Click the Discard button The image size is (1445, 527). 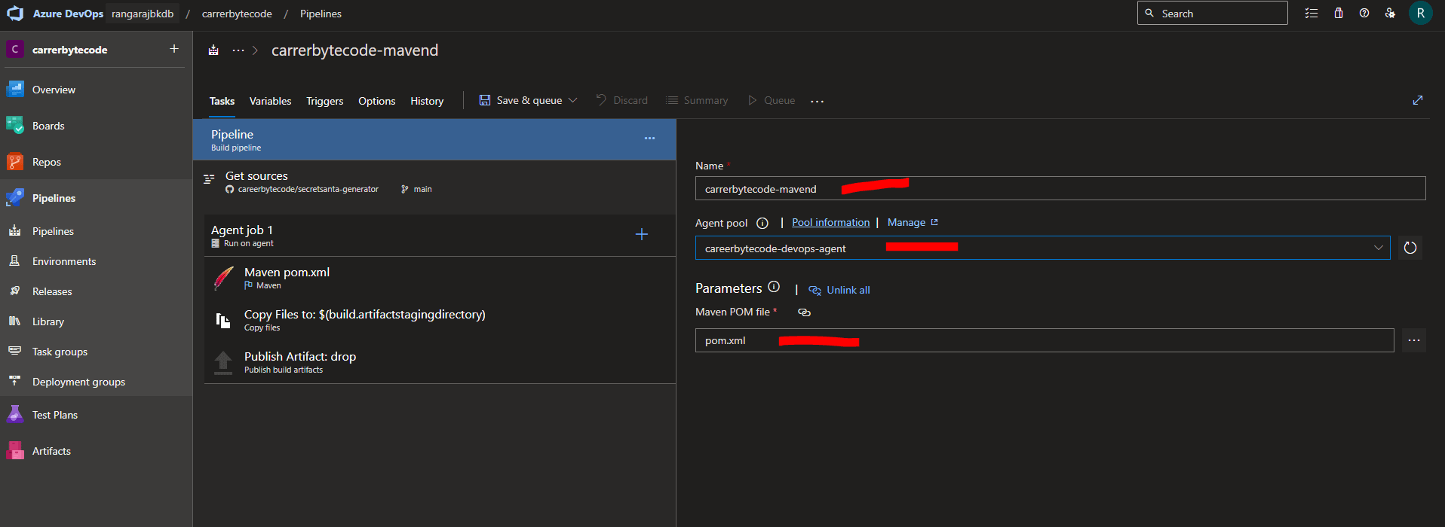click(621, 100)
